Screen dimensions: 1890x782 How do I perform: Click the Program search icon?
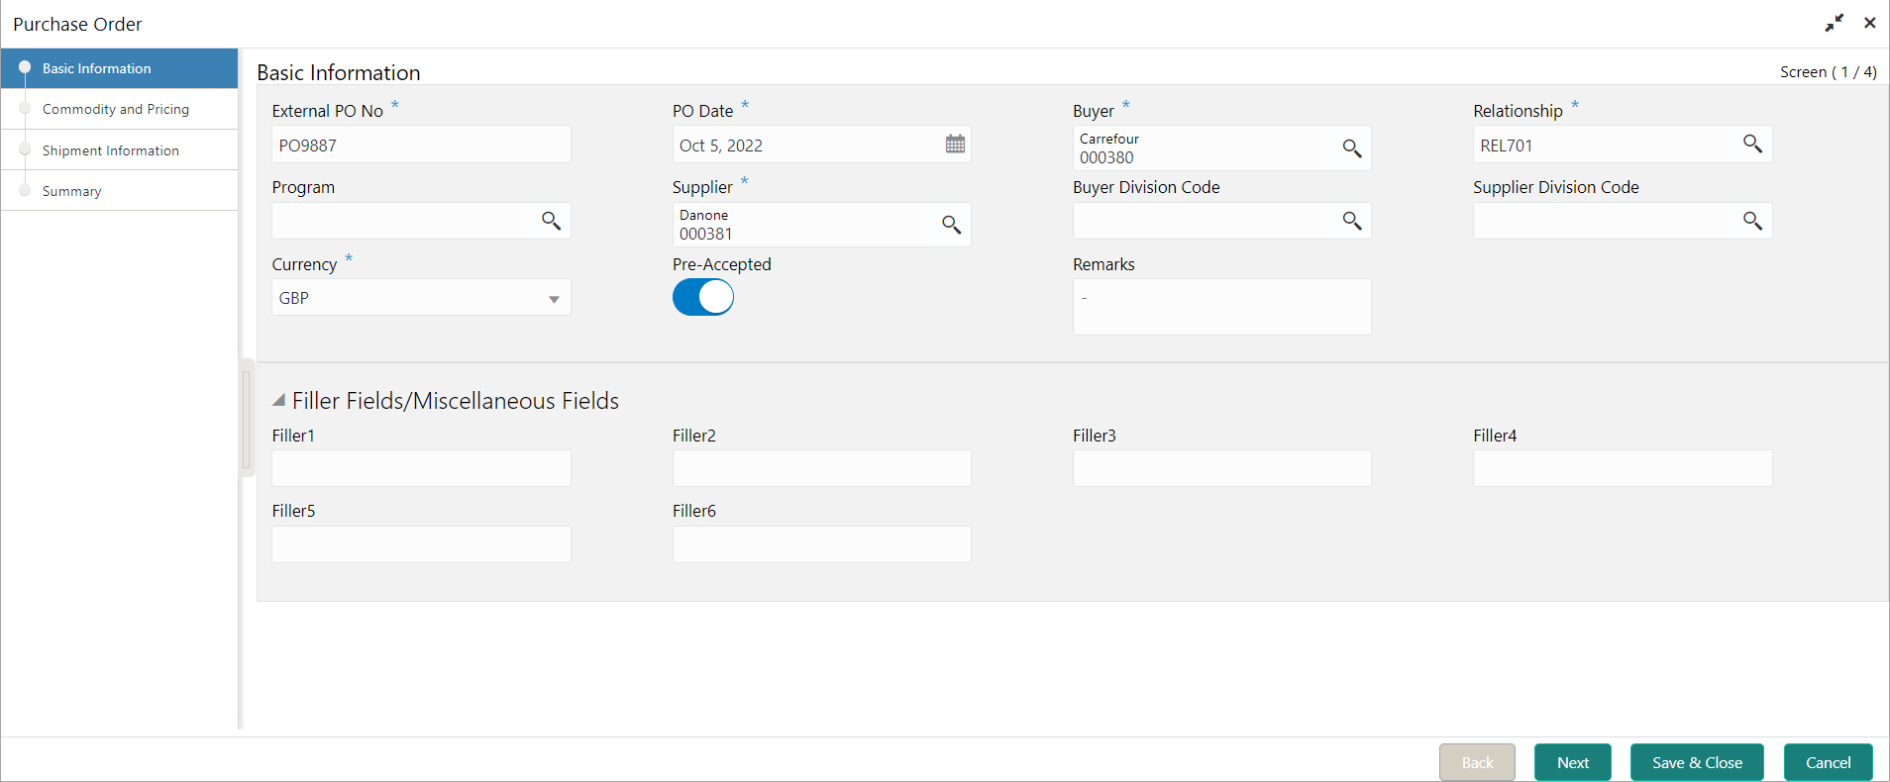(x=551, y=221)
